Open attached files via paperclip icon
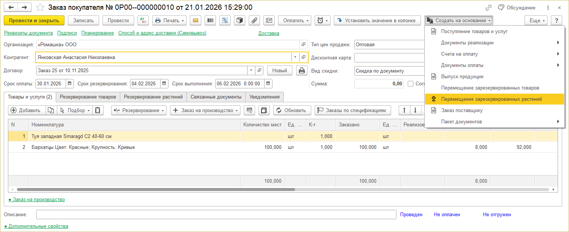This screenshot has height=232, width=569. tap(254, 20)
